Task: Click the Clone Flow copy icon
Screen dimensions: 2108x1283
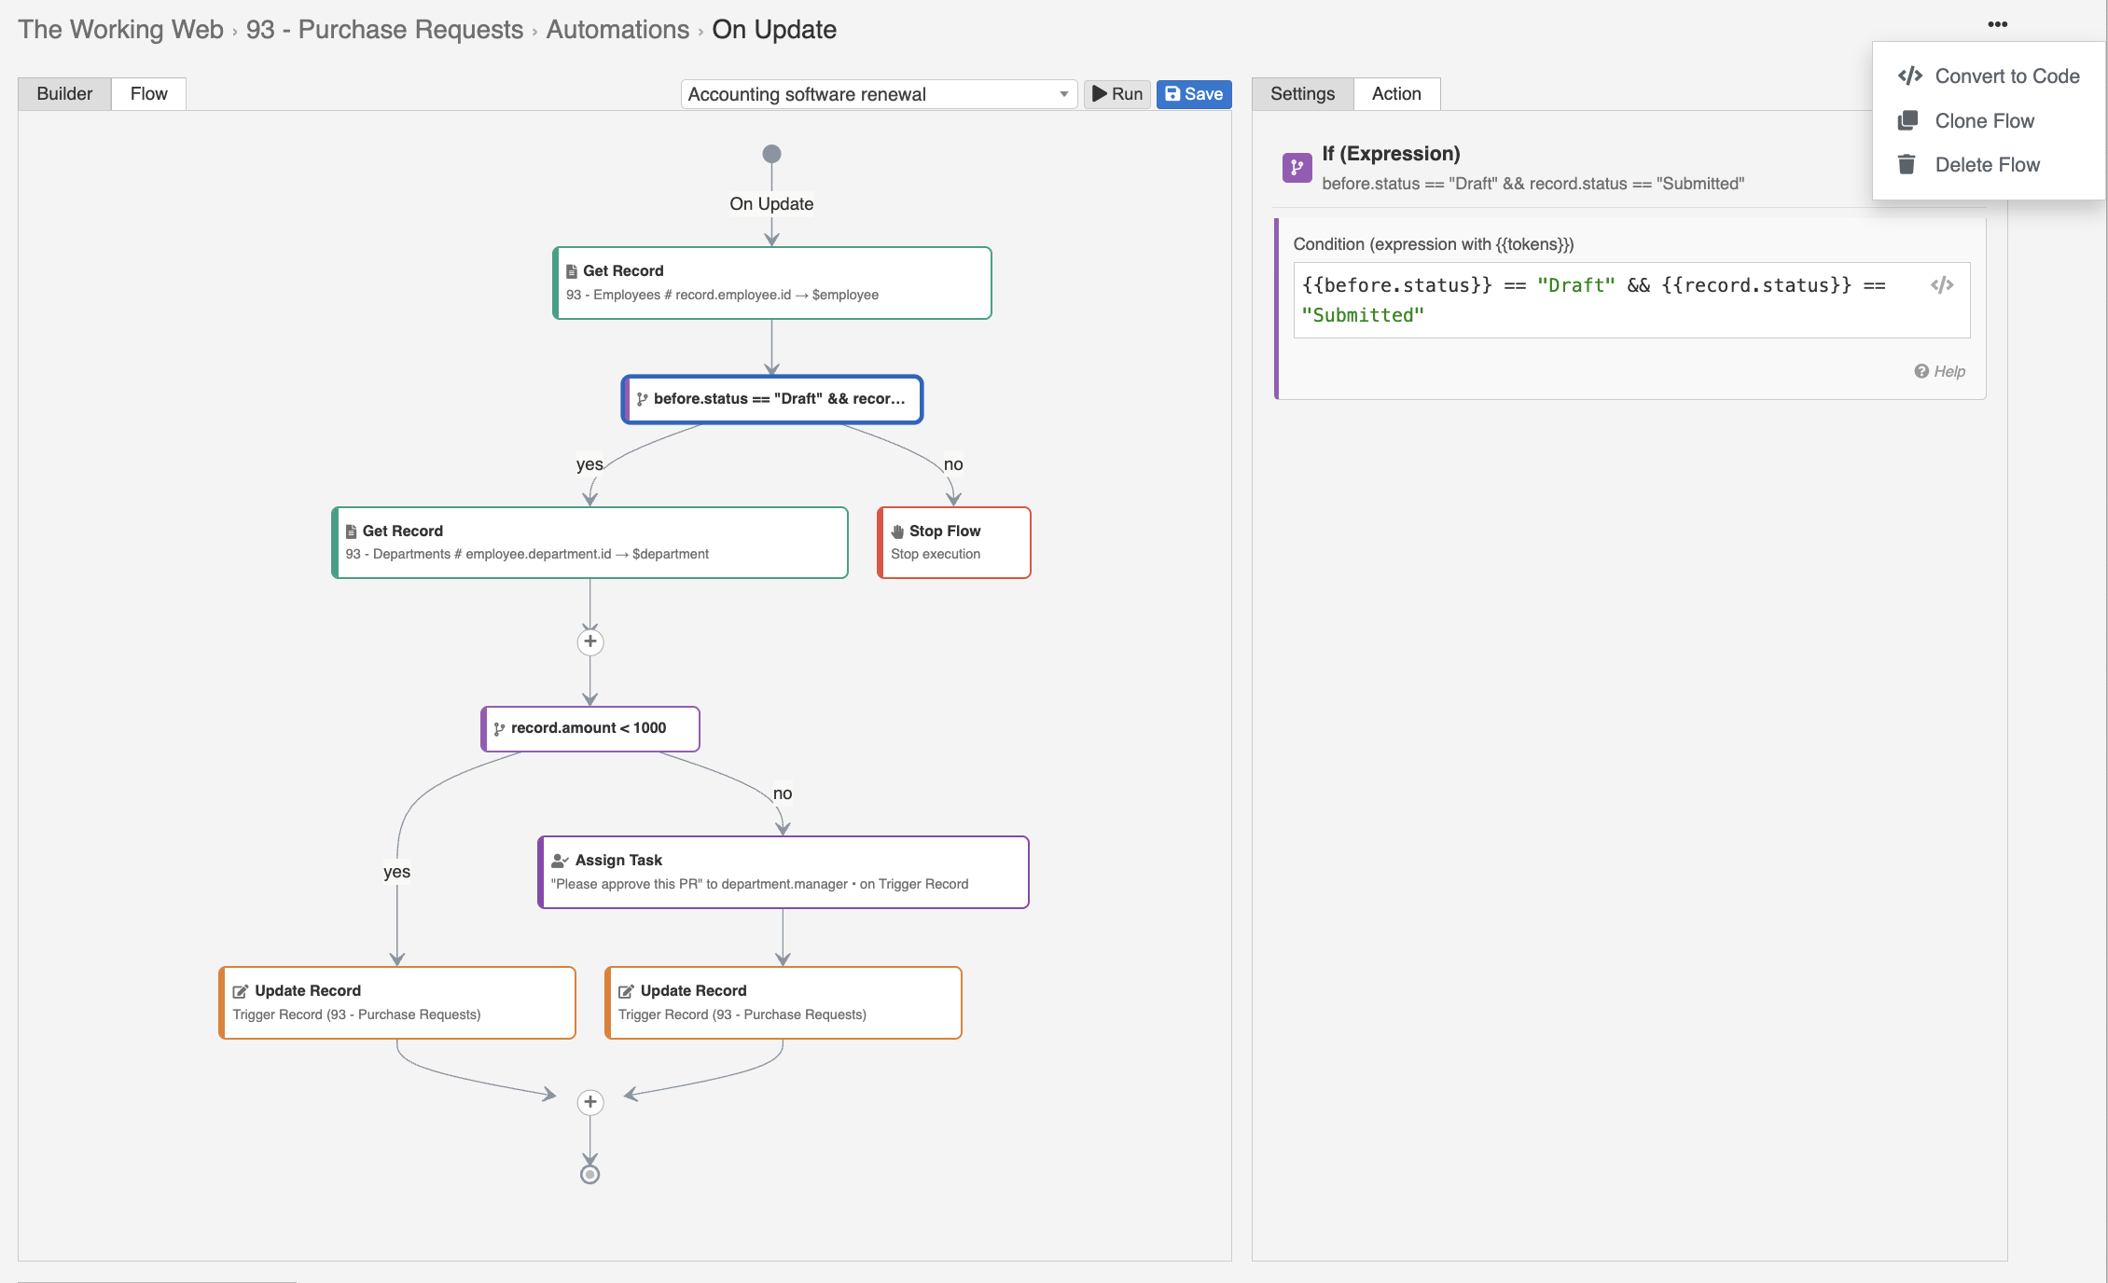Action: click(x=1907, y=120)
